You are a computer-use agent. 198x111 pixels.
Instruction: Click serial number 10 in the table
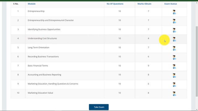(18, 93)
